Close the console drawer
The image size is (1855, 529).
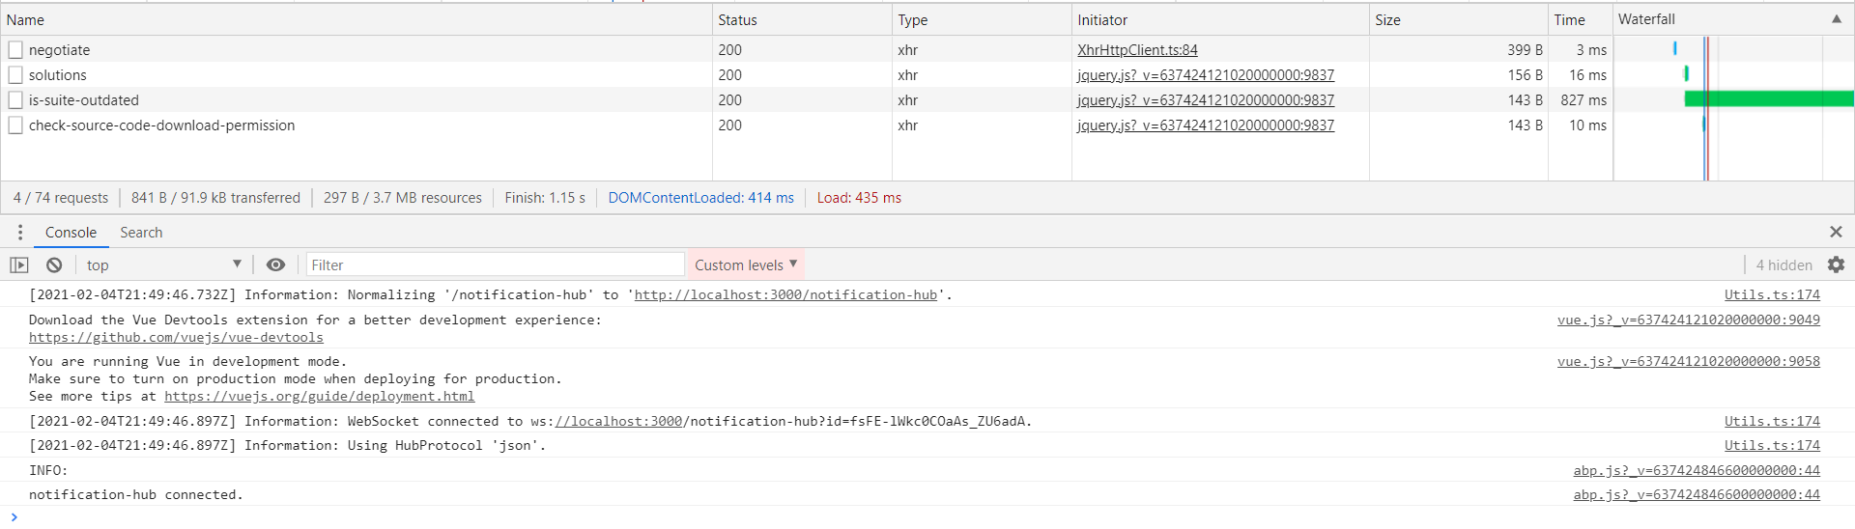tap(1836, 232)
